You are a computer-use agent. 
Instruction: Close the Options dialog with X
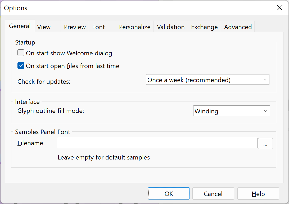click(279, 8)
